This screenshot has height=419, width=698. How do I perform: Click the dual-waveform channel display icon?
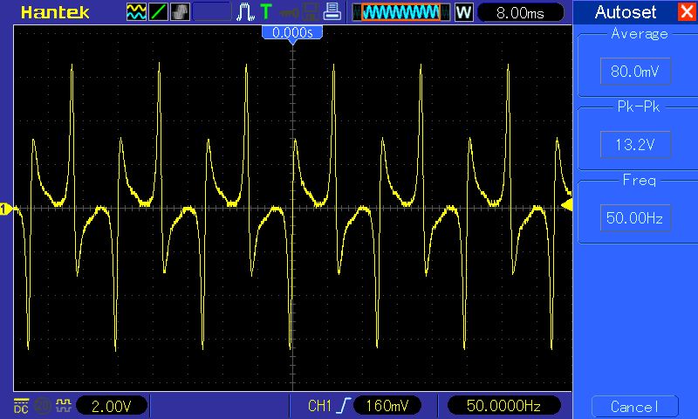(x=136, y=12)
